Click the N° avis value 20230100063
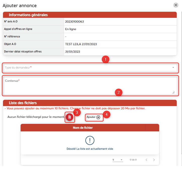This screenshot has width=182, height=170. pyautogui.click(x=74, y=22)
